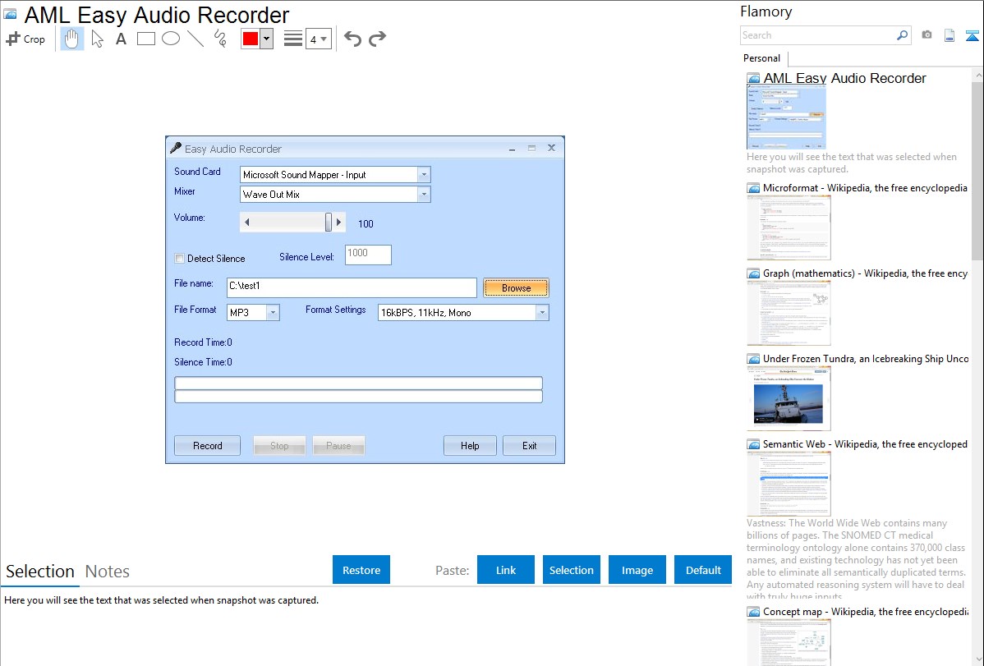Viewport: 984px width, 666px height.
Task: Click the Microformat - Wikipedia title link
Action: 866,188
